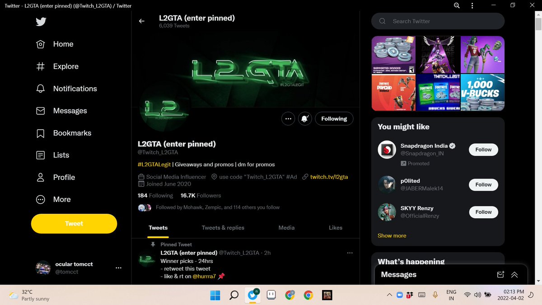Open profile options three-dot button

click(x=288, y=119)
